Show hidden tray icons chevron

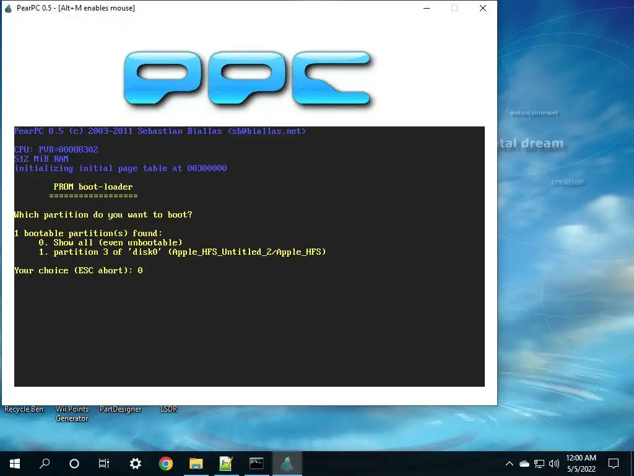point(510,464)
